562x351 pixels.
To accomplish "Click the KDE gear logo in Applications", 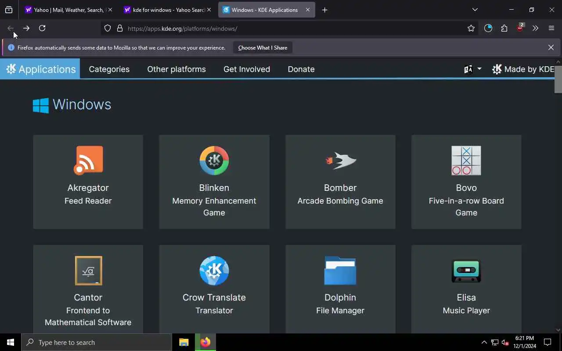I will point(11,69).
